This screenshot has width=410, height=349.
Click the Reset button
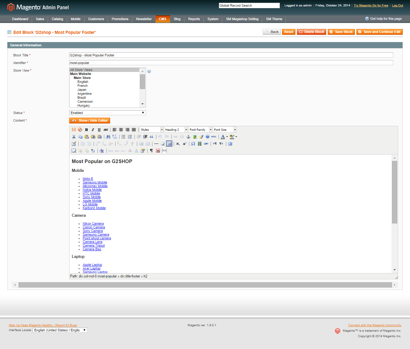click(289, 32)
